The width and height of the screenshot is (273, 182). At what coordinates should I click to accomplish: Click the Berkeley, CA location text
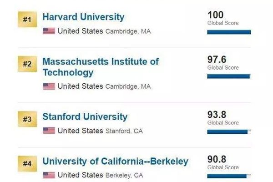click(x=124, y=175)
